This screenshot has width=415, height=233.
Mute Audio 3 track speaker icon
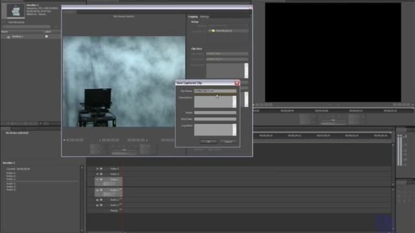tap(97, 205)
